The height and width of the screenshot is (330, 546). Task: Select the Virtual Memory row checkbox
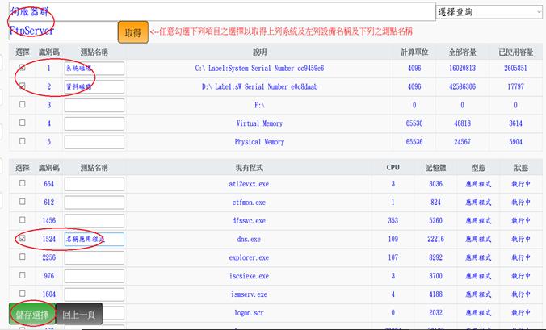click(x=22, y=123)
